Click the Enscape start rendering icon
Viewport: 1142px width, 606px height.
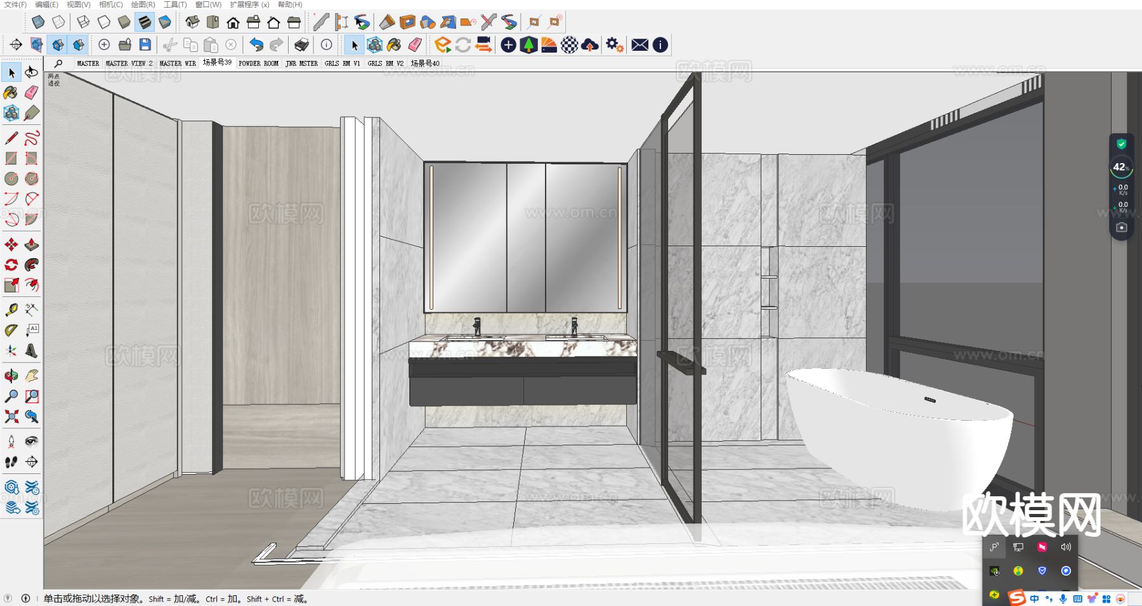[x=443, y=44]
